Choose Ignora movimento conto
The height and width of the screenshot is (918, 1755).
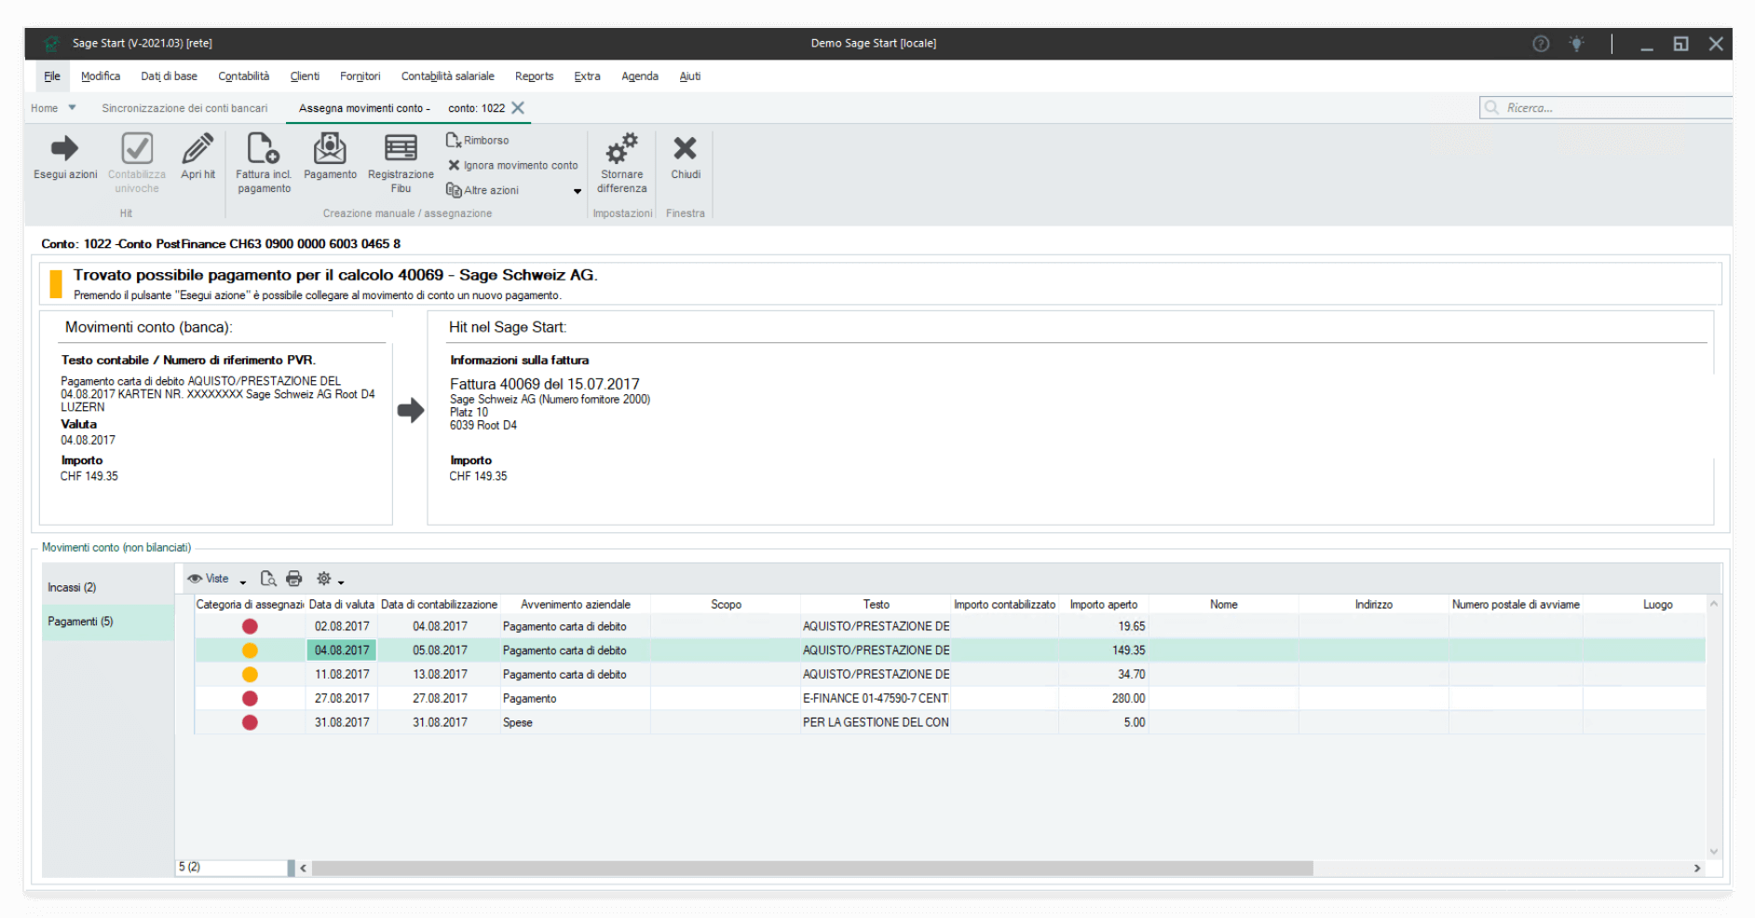pyautogui.click(x=512, y=165)
